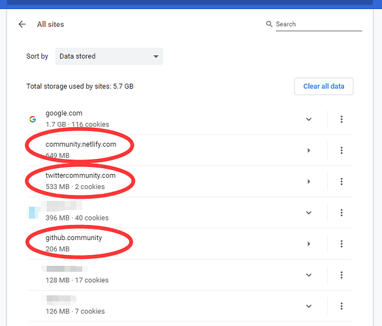Go back using the arrow beside All sites

point(22,24)
